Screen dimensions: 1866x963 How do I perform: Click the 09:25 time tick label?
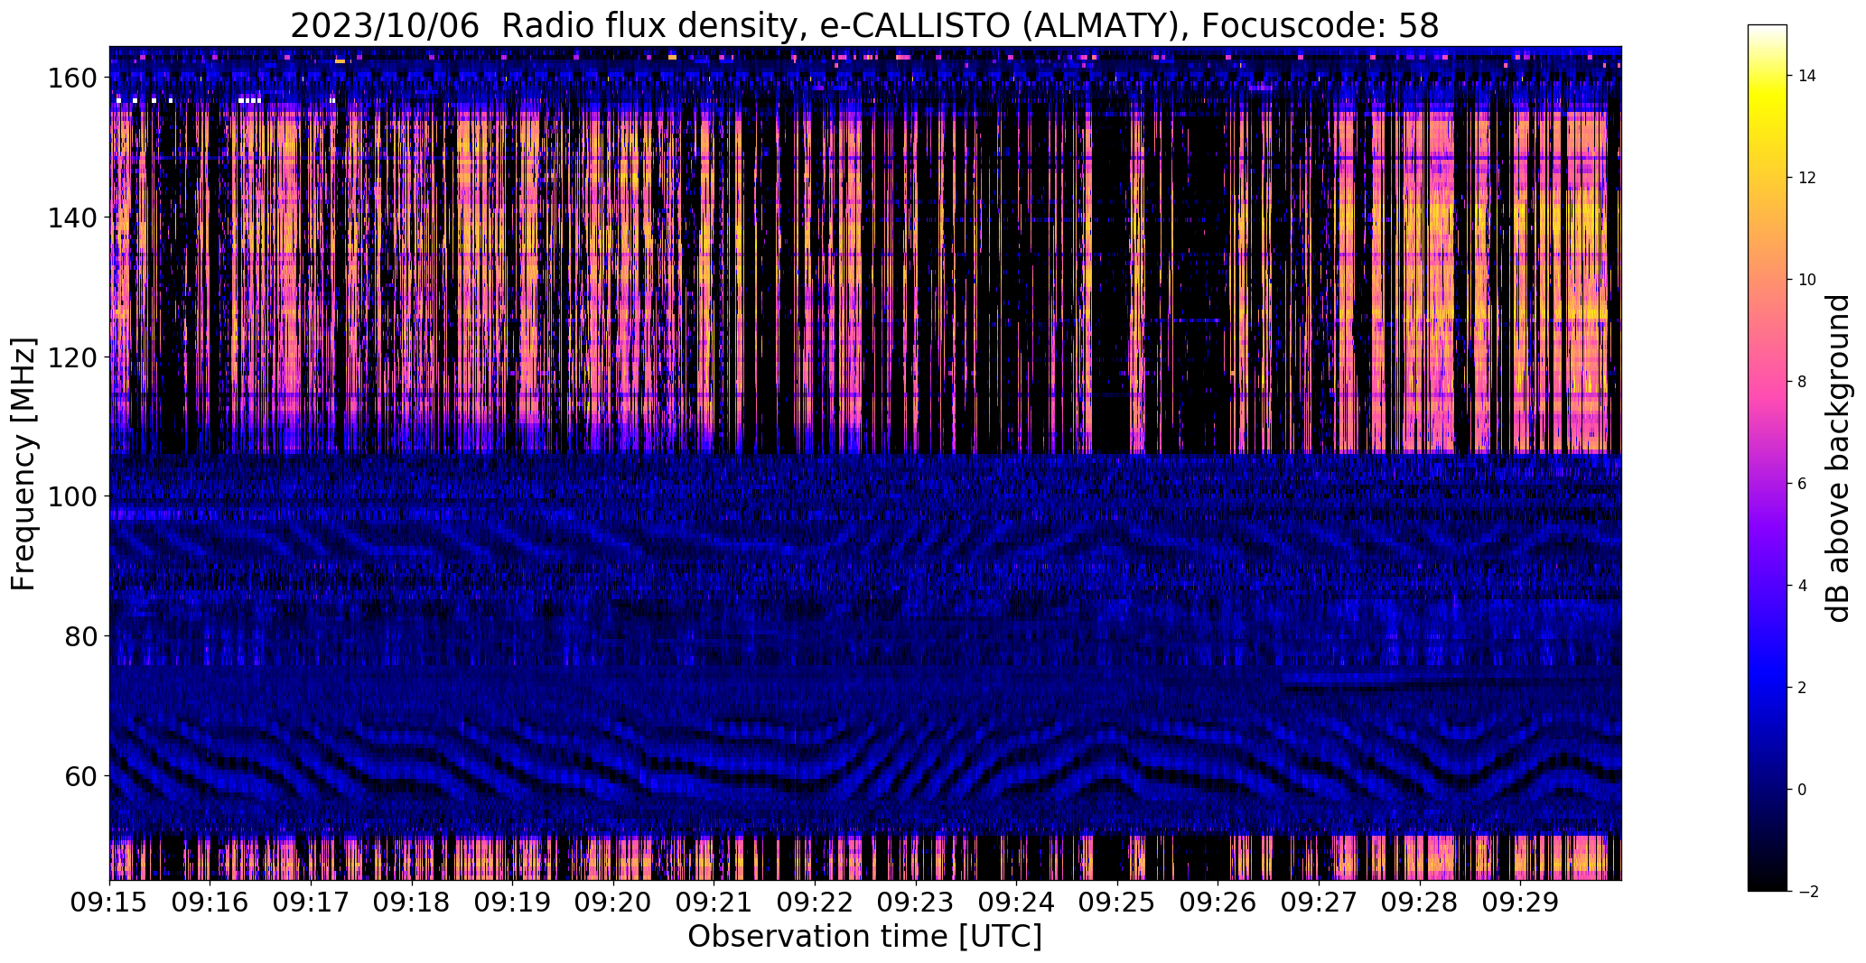click(1117, 903)
